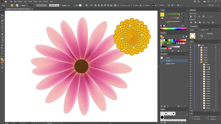The width and height of the screenshot is (221, 124).
Task: Click Minus Front in Pathfinder
Action: (x=195, y=17)
